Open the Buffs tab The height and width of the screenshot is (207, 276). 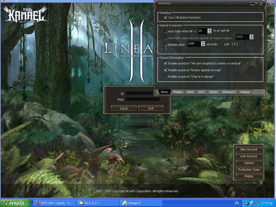click(214, 92)
